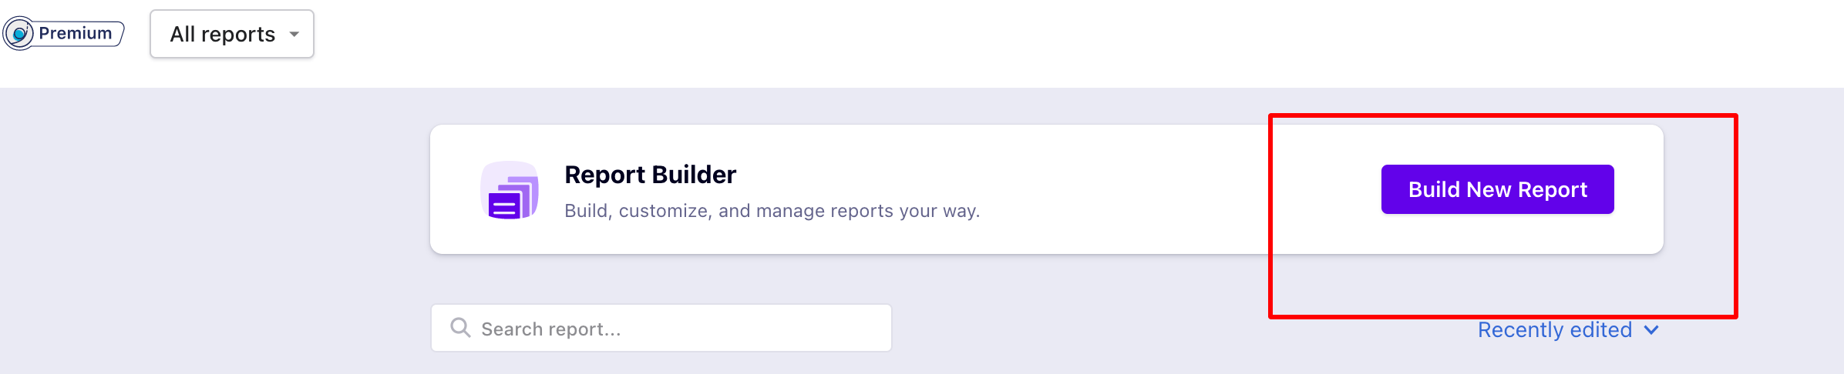Image resolution: width=1844 pixels, height=374 pixels.
Task: Click the Build, customize, and manage reports description
Action: pos(772,211)
